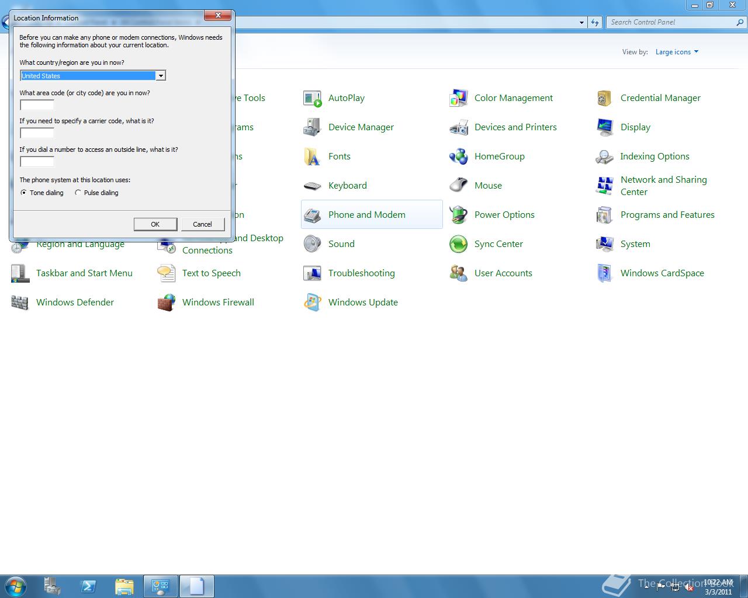Open Windows Defender icon
Viewport: 748px width, 598px height.
pos(20,303)
